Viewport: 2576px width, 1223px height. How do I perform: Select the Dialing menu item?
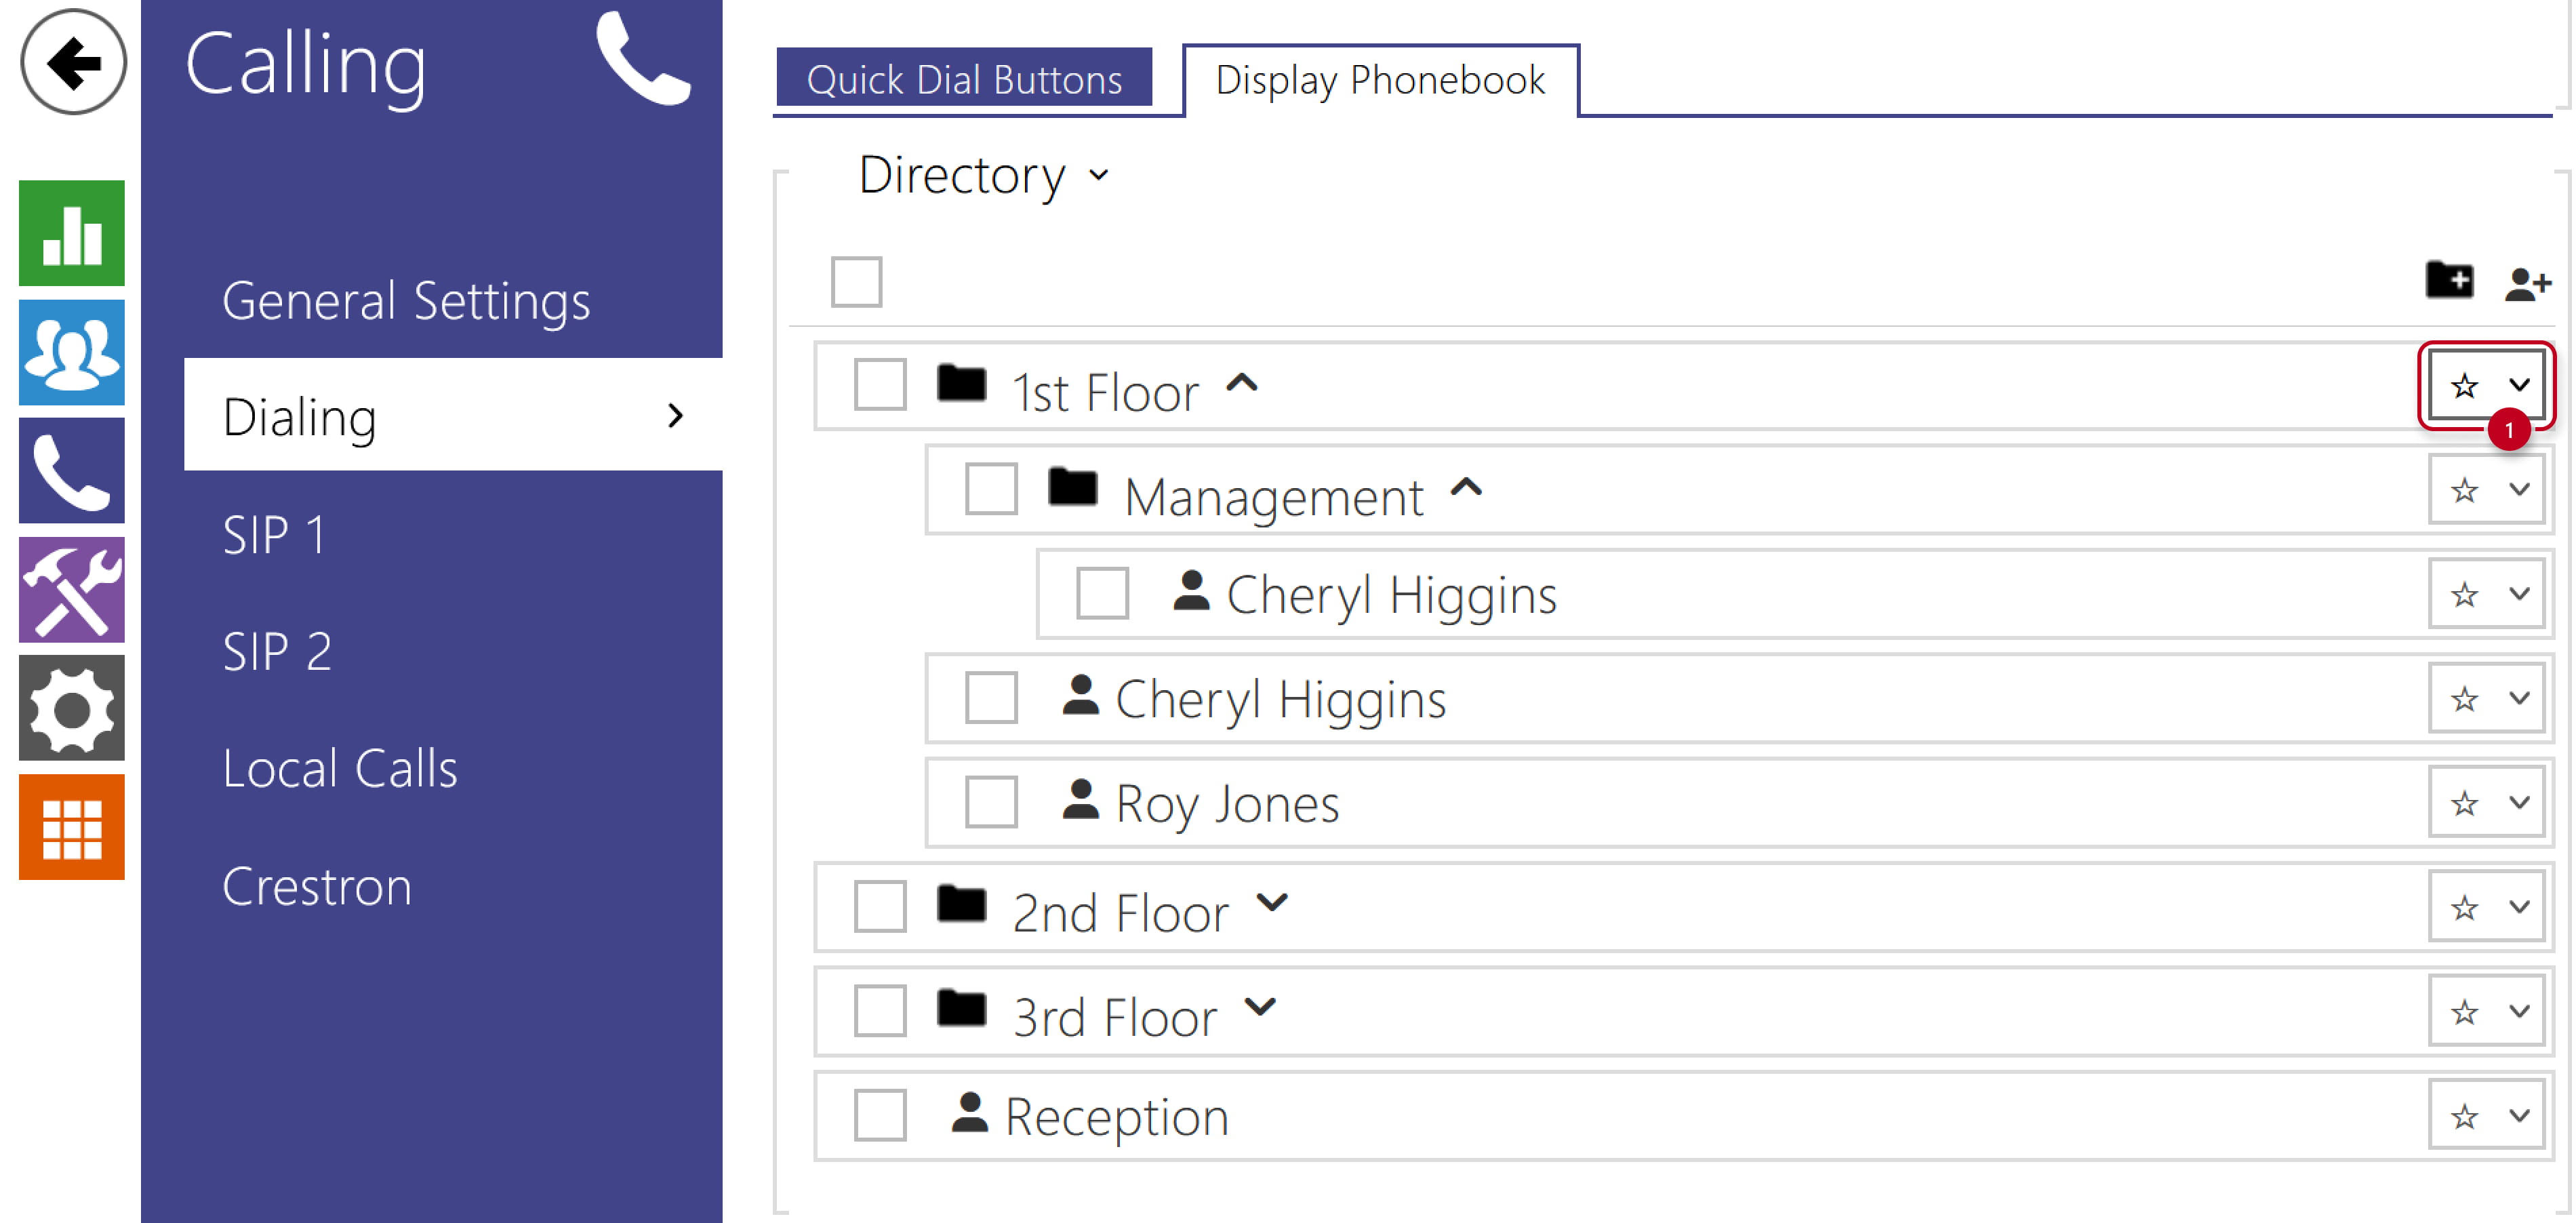click(453, 415)
